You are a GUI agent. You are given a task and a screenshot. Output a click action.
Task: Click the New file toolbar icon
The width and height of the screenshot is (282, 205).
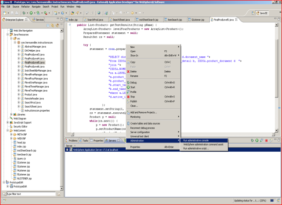(5, 13)
